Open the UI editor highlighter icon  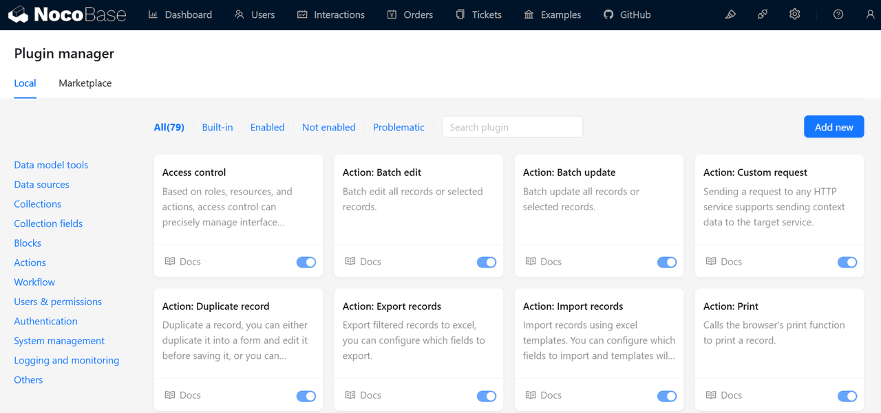730,14
